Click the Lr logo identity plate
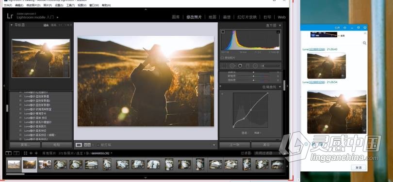Screen dimensions: 393x182 (10, 16)
